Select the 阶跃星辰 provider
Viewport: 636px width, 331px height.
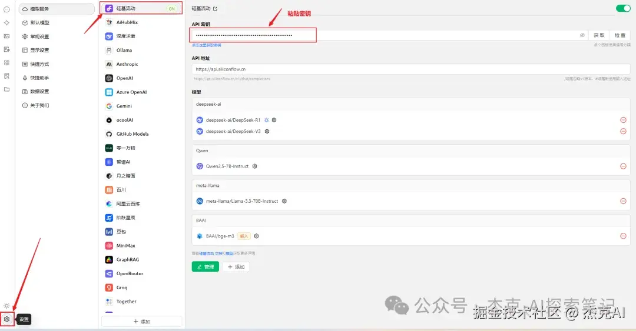[141, 218]
